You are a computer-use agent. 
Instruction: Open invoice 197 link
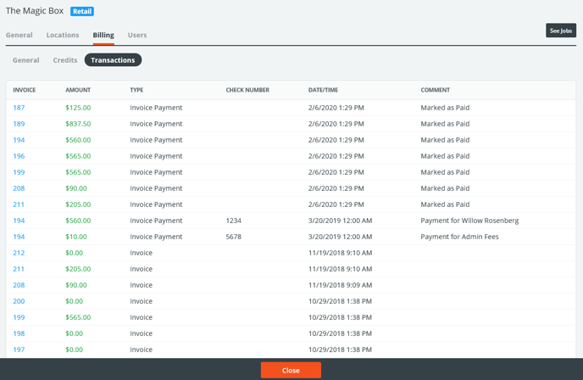(19, 349)
